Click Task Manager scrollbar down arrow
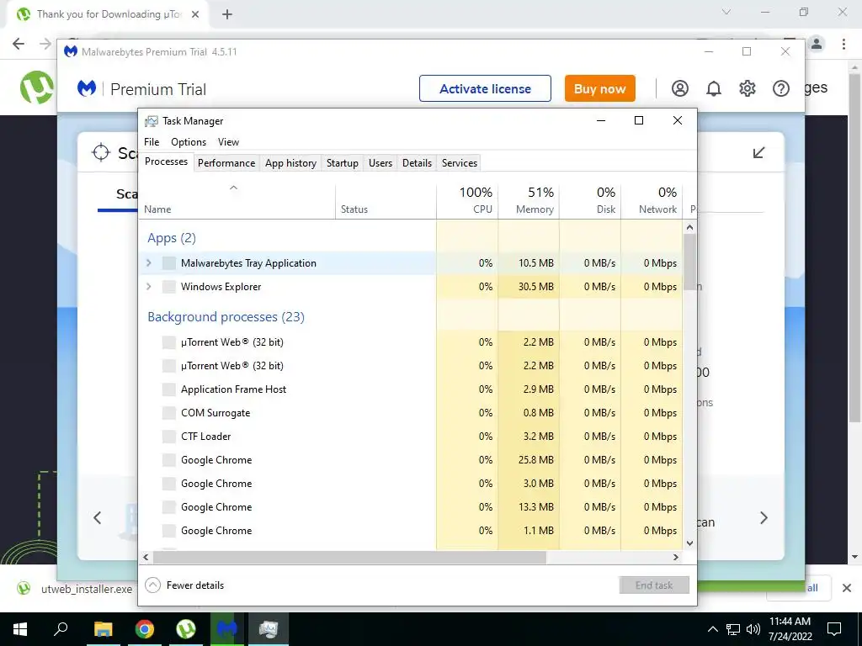 pos(689,543)
